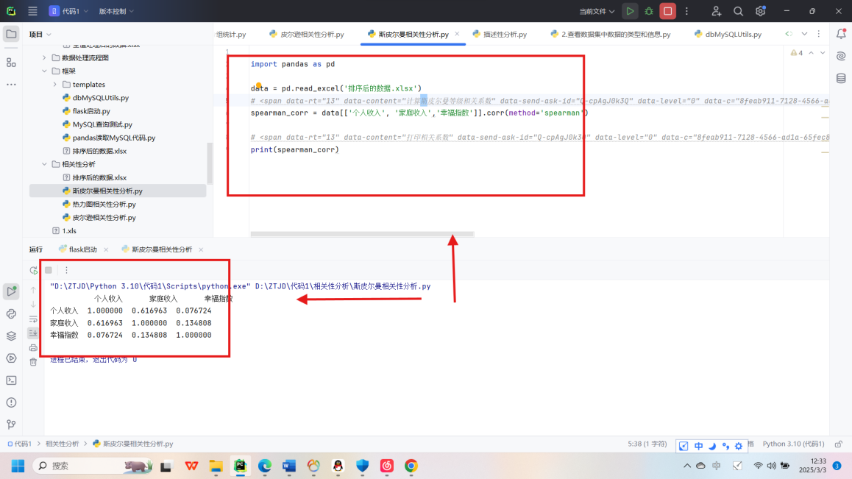The width and height of the screenshot is (852, 479).
Task: Open AI assistant spiral icon in right sidebar
Action: tap(841, 56)
